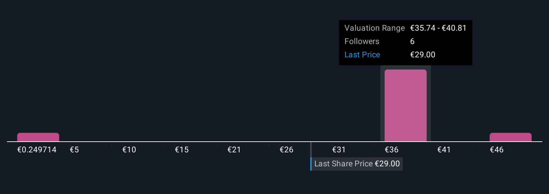Viewport: 549px width, 194px height.
Task: Click the €15 axis label
Action: click(182, 150)
